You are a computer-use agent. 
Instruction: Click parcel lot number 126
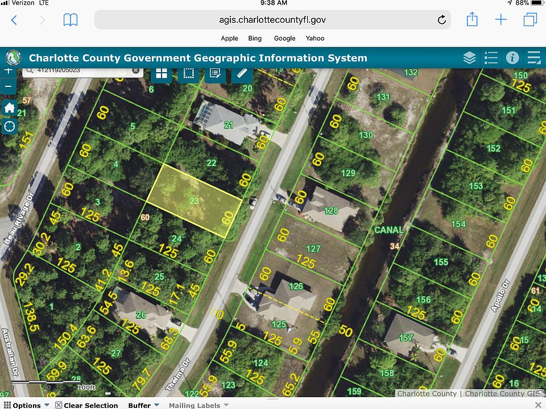[296, 286]
